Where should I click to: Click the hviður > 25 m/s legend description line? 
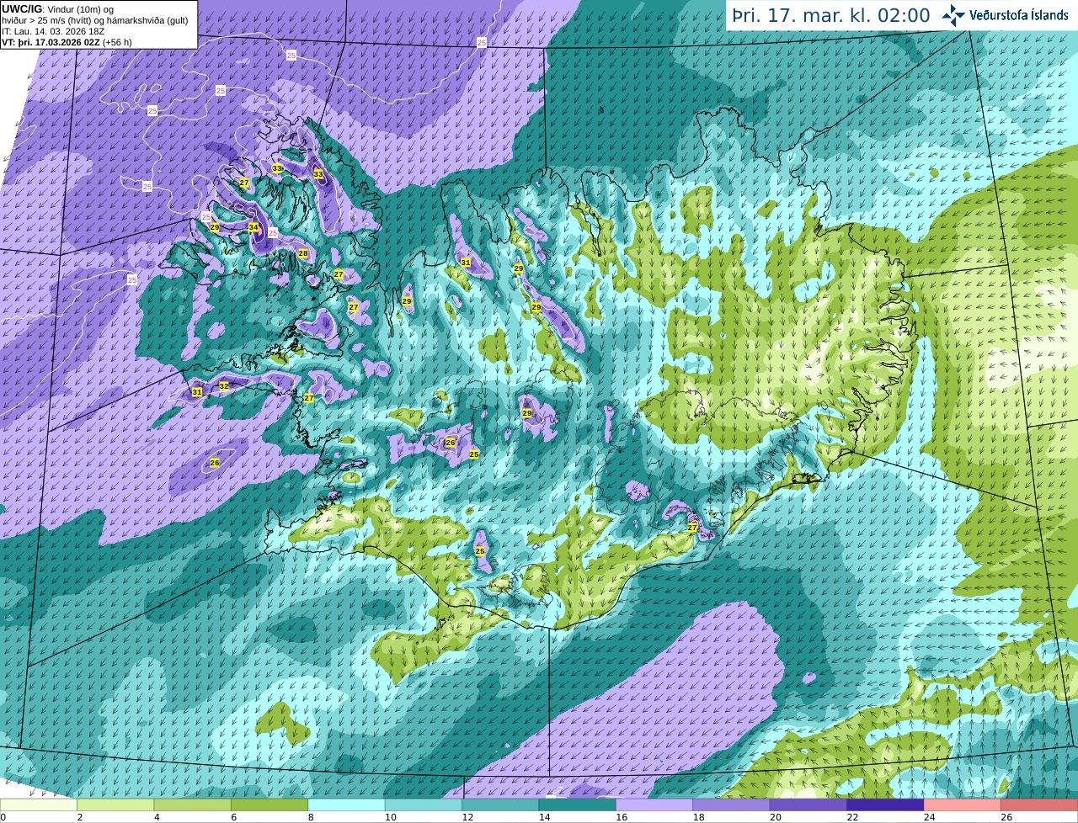pyautogui.click(x=94, y=20)
